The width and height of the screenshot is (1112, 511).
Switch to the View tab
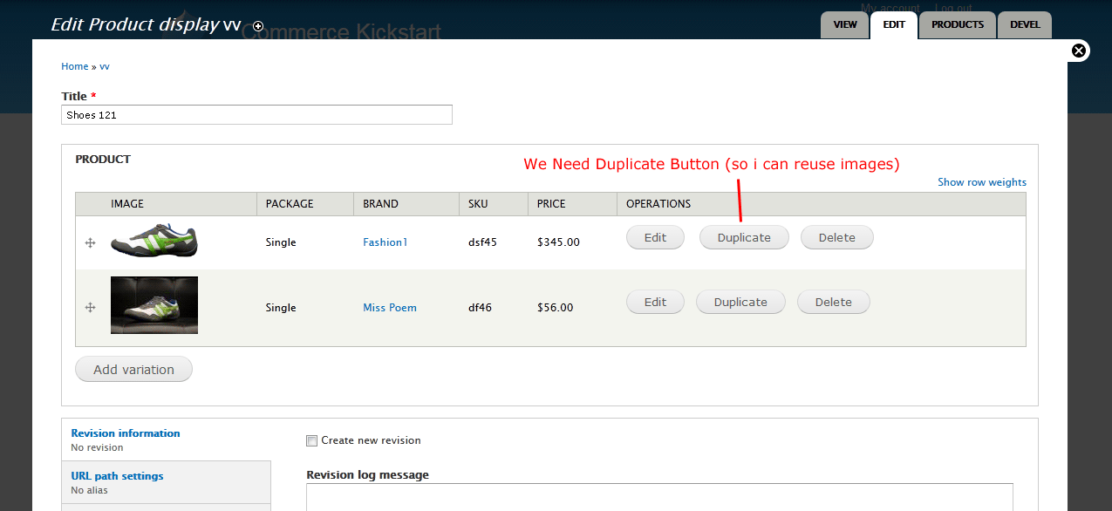coord(844,24)
